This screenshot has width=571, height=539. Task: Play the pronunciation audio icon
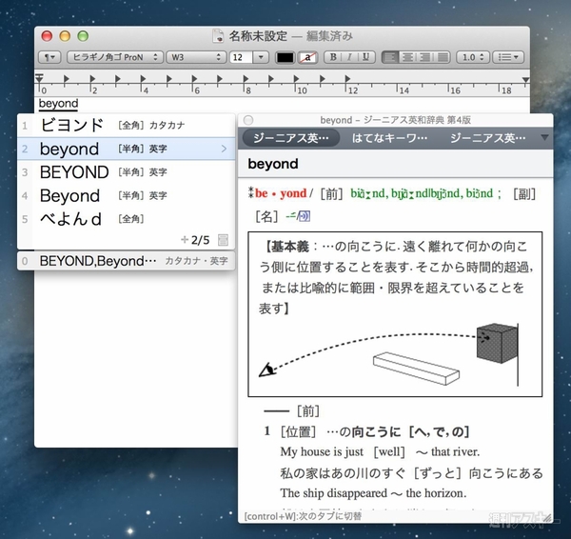click(305, 216)
